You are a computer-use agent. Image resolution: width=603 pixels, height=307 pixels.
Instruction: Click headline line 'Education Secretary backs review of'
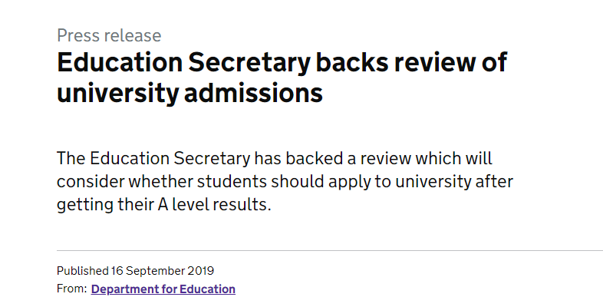tap(282, 62)
